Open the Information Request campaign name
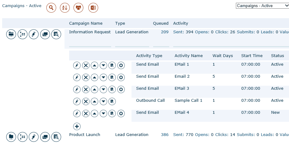The image size is (289, 144). 90,32
